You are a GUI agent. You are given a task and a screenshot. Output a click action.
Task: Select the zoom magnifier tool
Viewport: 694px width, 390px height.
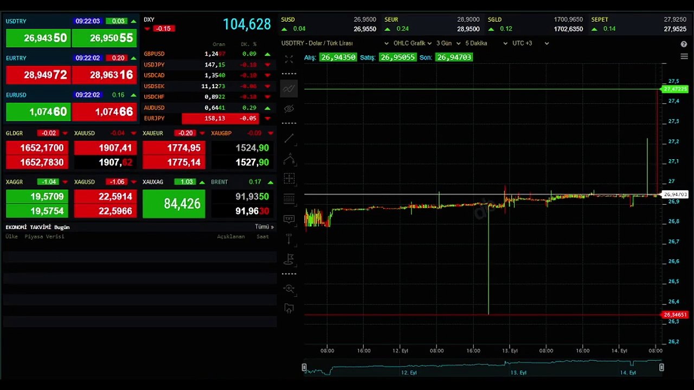click(x=289, y=289)
